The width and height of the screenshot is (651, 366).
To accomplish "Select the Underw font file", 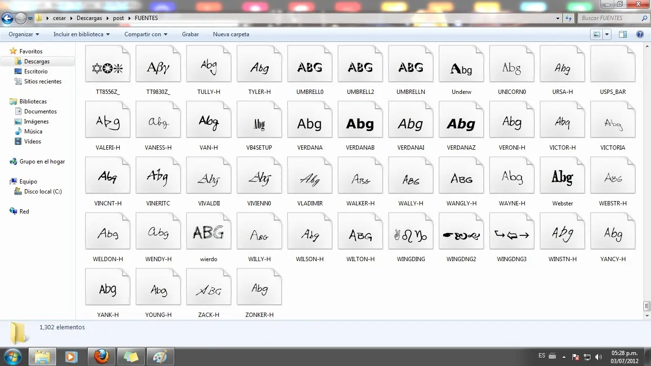I will (461, 70).
